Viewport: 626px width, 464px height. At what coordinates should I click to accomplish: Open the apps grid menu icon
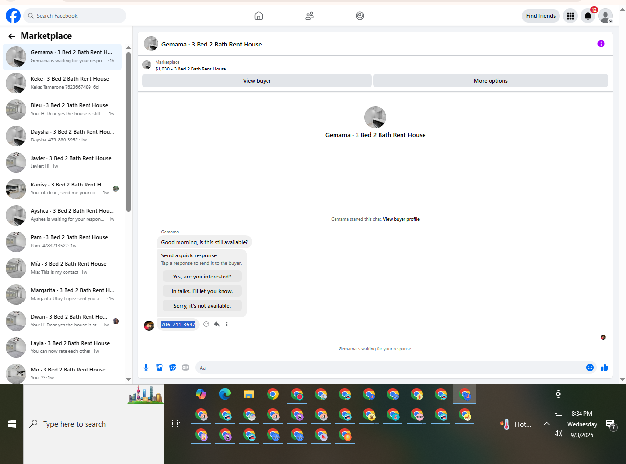click(570, 16)
